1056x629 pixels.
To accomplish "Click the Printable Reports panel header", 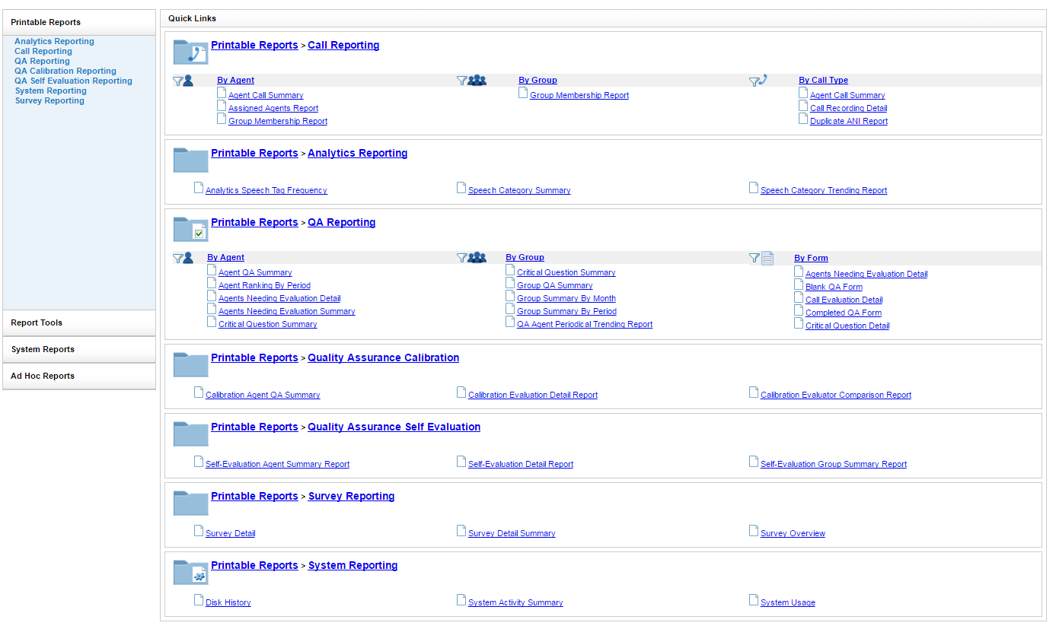I will click(79, 23).
